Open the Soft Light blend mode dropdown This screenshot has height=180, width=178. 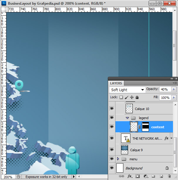pyautogui.click(x=127, y=90)
